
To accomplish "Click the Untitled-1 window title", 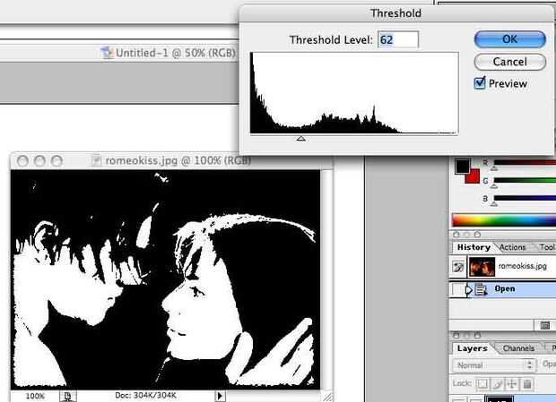I will coord(176,53).
